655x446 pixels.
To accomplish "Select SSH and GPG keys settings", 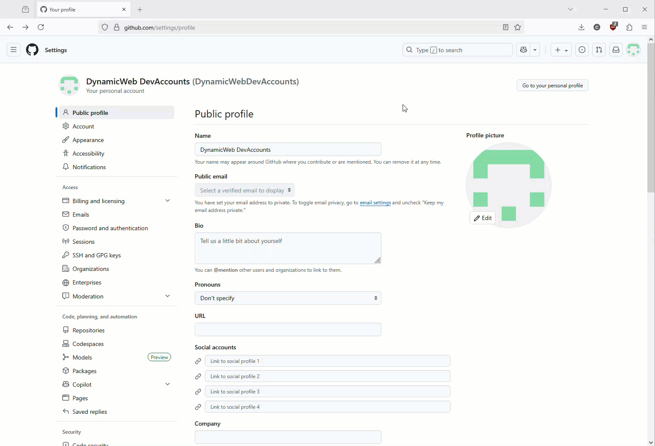I will click(96, 255).
